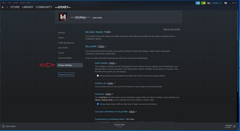Open Friends & Chat icon

pyautogui.click(x=234, y=126)
